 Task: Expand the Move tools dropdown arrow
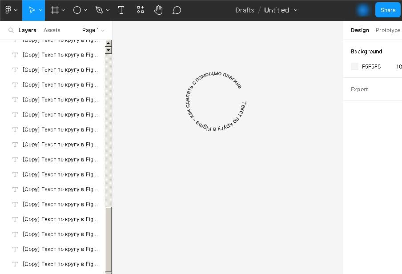[x=41, y=10]
